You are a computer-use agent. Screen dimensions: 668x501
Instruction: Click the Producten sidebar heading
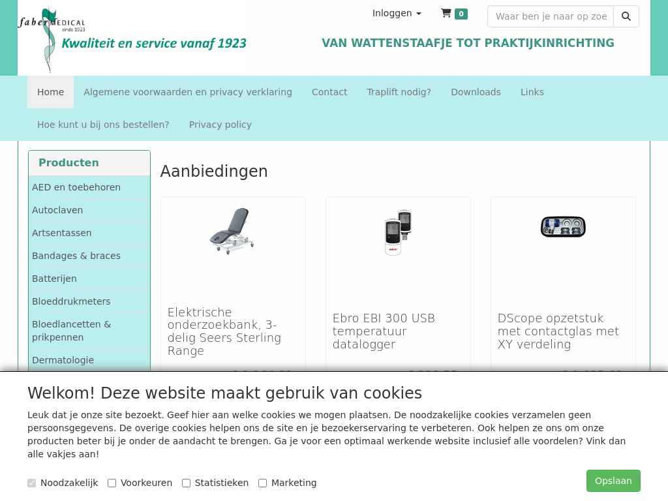(x=68, y=162)
